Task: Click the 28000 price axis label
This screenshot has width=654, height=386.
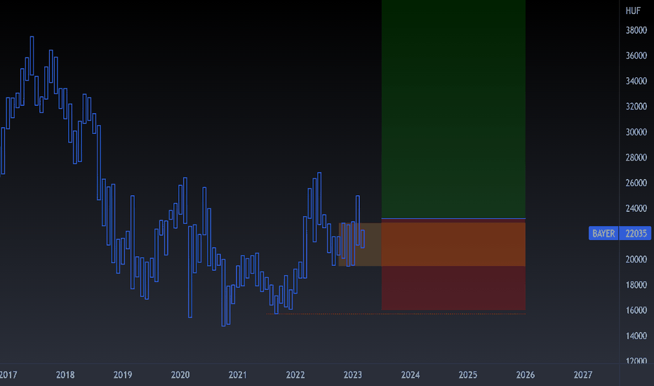Action: [636, 157]
